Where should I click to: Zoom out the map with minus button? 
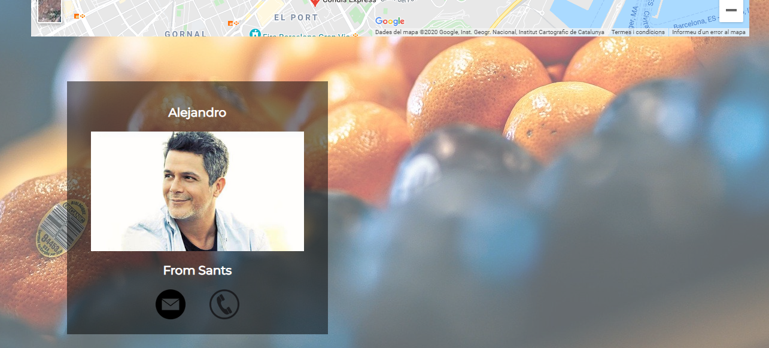click(731, 10)
